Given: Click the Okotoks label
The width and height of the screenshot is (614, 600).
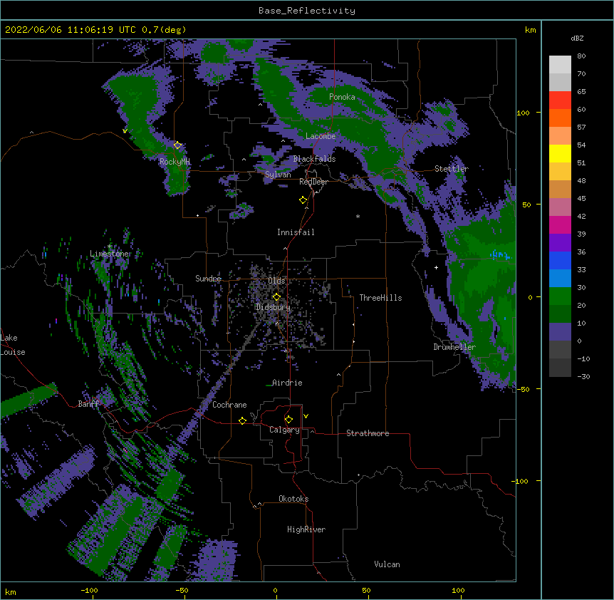Looking at the screenshot, I should (293, 499).
